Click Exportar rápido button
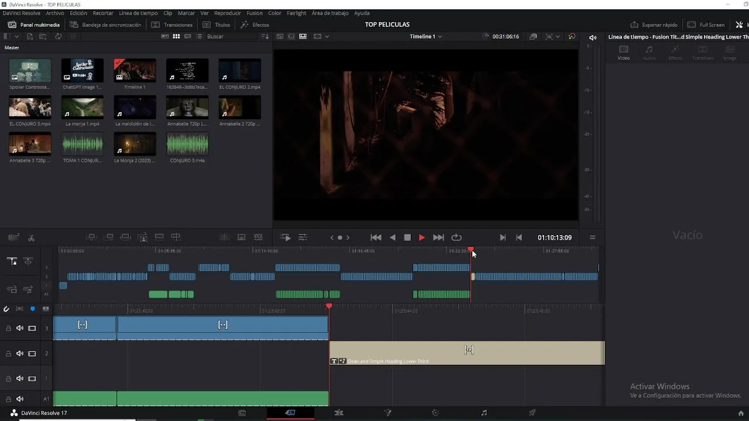 [654, 25]
